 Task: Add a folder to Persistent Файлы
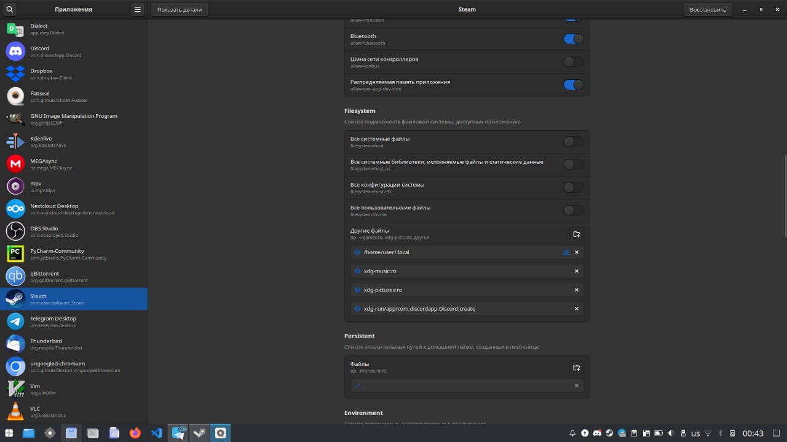[x=576, y=368]
